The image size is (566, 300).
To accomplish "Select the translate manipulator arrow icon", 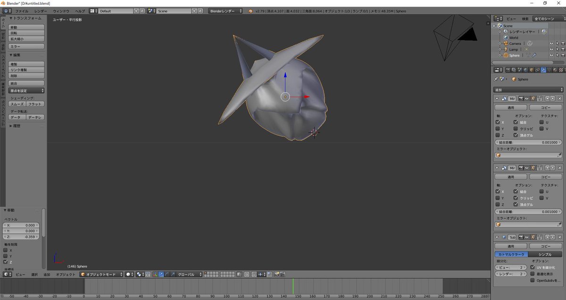I will (161, 274).
